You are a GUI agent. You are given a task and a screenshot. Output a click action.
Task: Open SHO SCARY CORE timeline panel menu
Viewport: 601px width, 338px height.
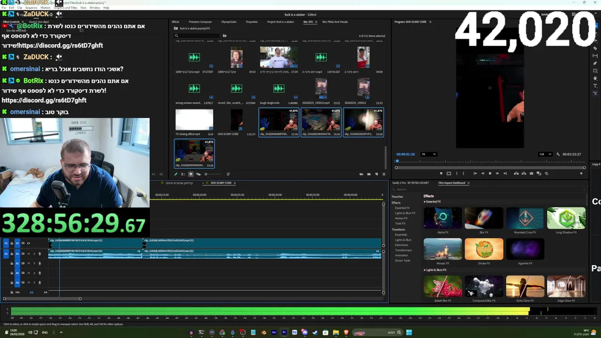[x=234, y=183]
